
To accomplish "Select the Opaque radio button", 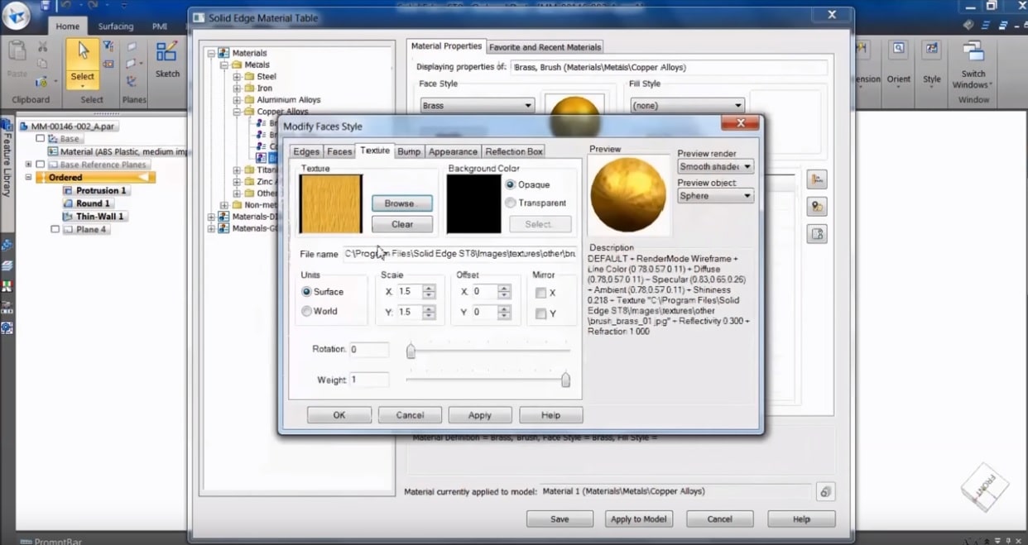I will pos(511,184).
